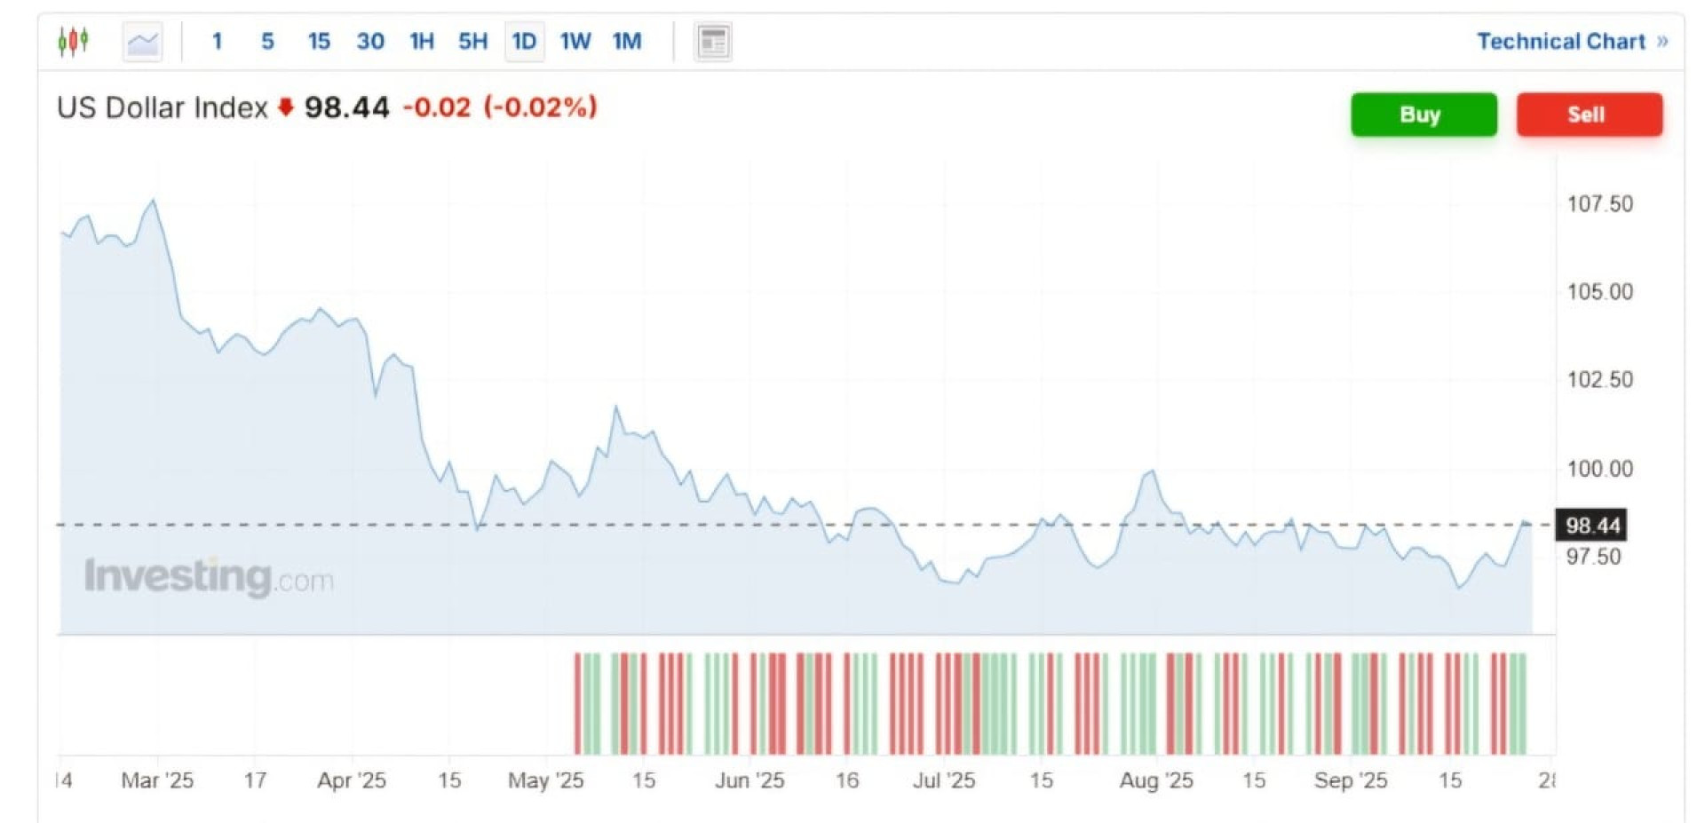The height and width of the screenshot is (823, 1705).
Task: Switch to the 30 minute timeframe
Action: [370, 42]
